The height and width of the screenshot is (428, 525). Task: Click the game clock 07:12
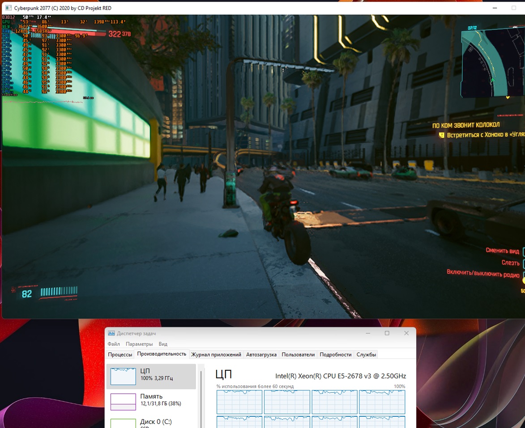(x=472, y=28)
